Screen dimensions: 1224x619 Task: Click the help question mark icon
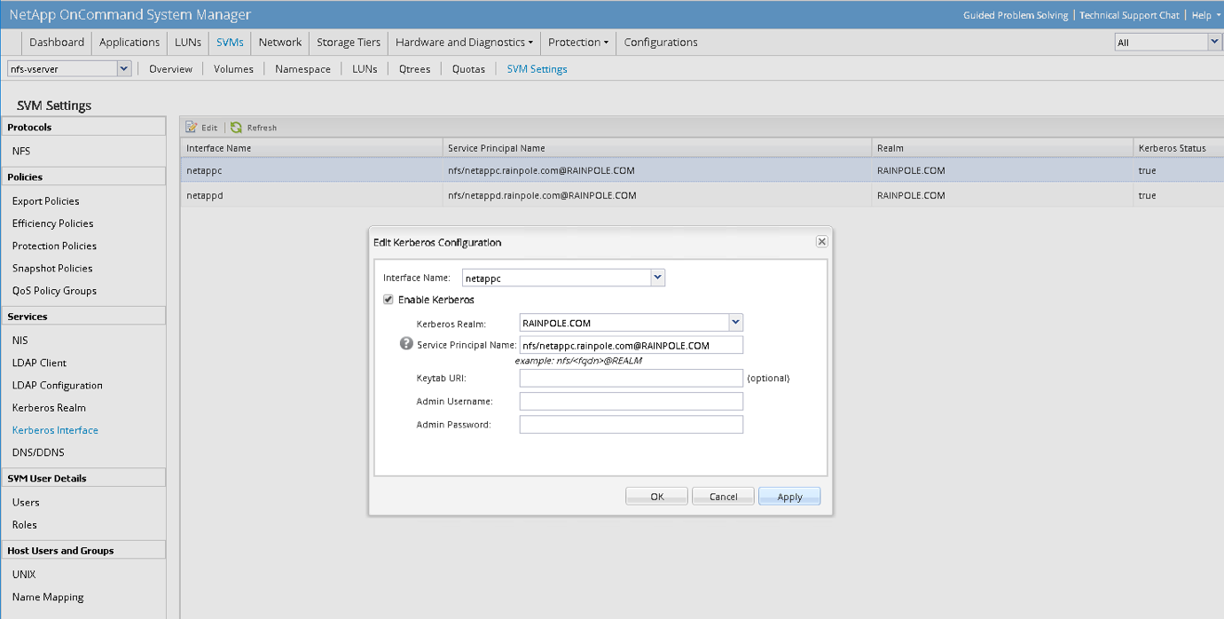406,344
